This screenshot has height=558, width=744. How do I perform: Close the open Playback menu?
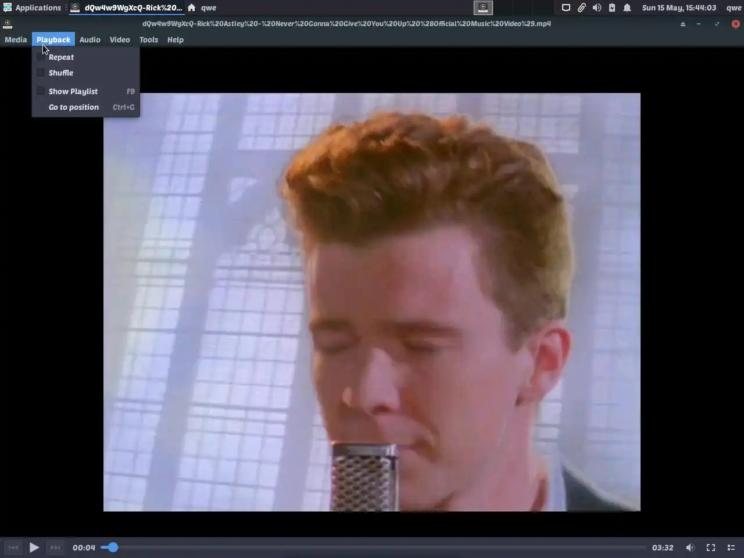(x=53, y=40)
